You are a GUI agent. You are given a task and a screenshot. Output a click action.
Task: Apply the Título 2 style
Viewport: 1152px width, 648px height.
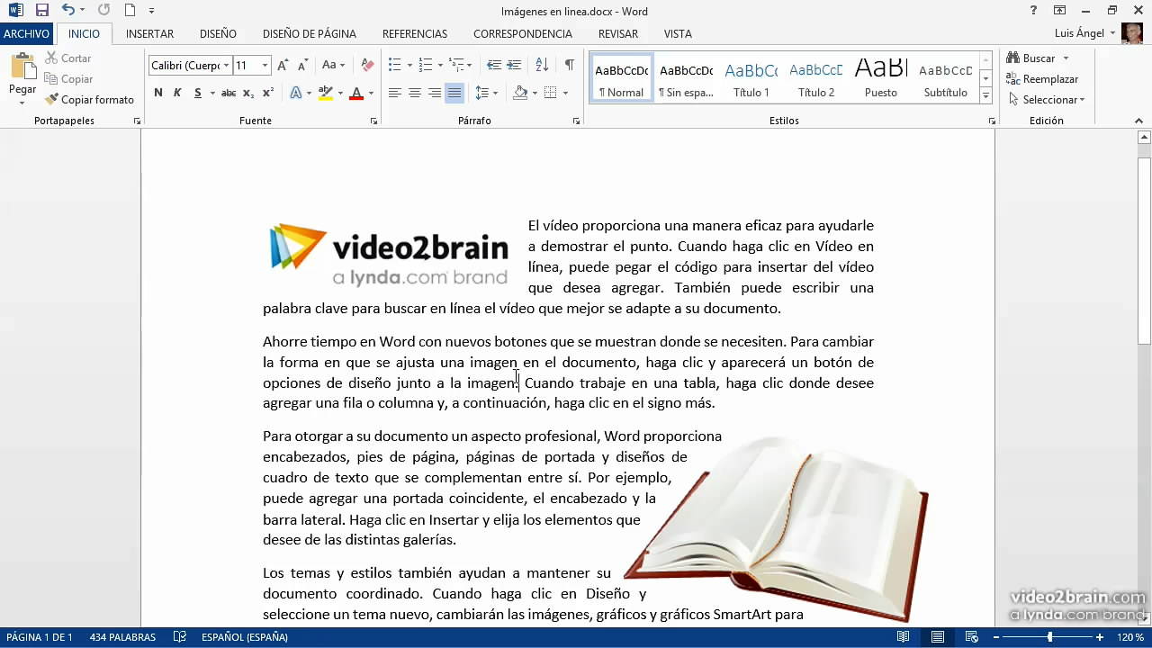(x=815, y=79)
